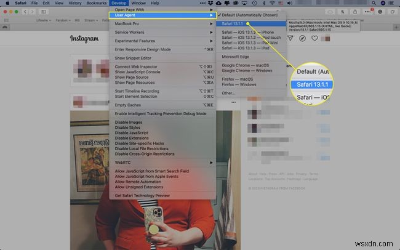The height and width of the screenshot is (250, 400).
Task: Select Show JavaScript Console
Action: [x=162, y=72]
